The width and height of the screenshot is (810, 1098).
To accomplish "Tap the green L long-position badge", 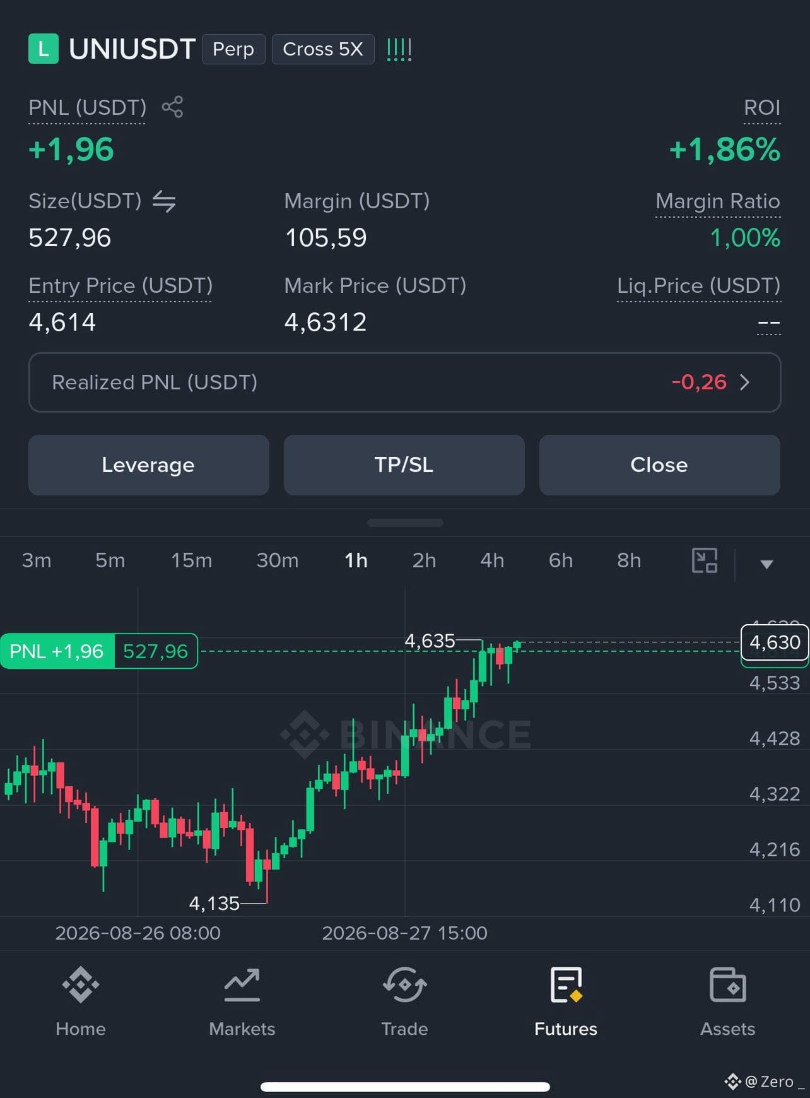I will pos(44,49).
